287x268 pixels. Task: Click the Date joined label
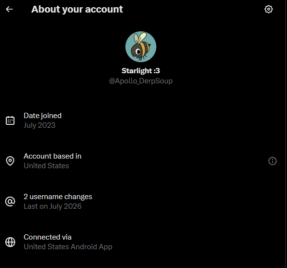click(x=42, y=116)
